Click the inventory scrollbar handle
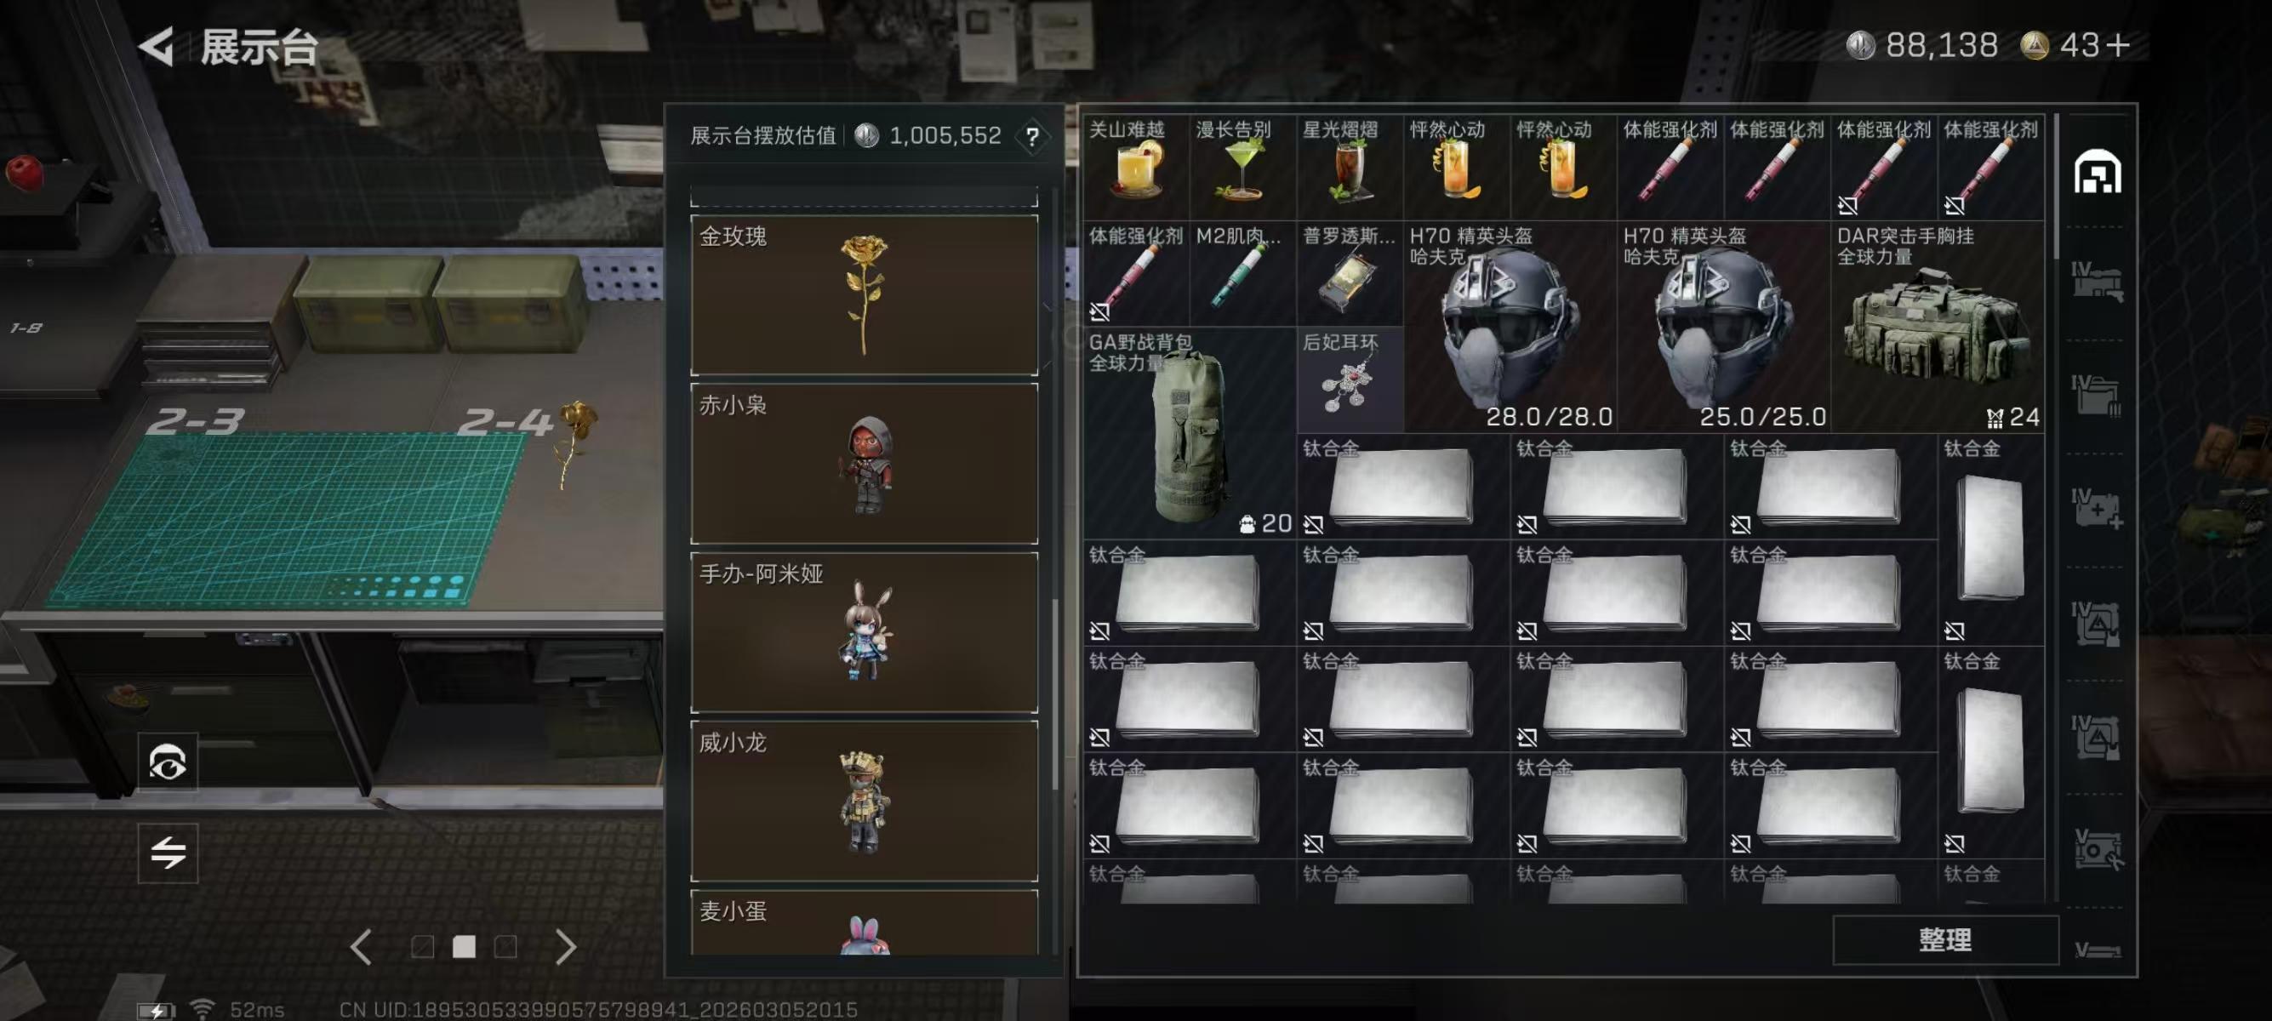 [2057, 185]
